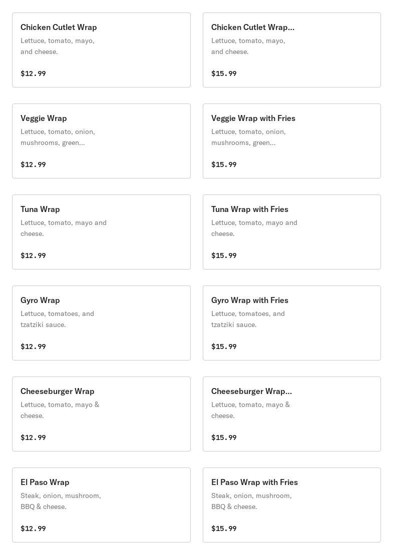Open the truncated Cheeseburger Wrap $15.99 card

[x=291, y=414]
